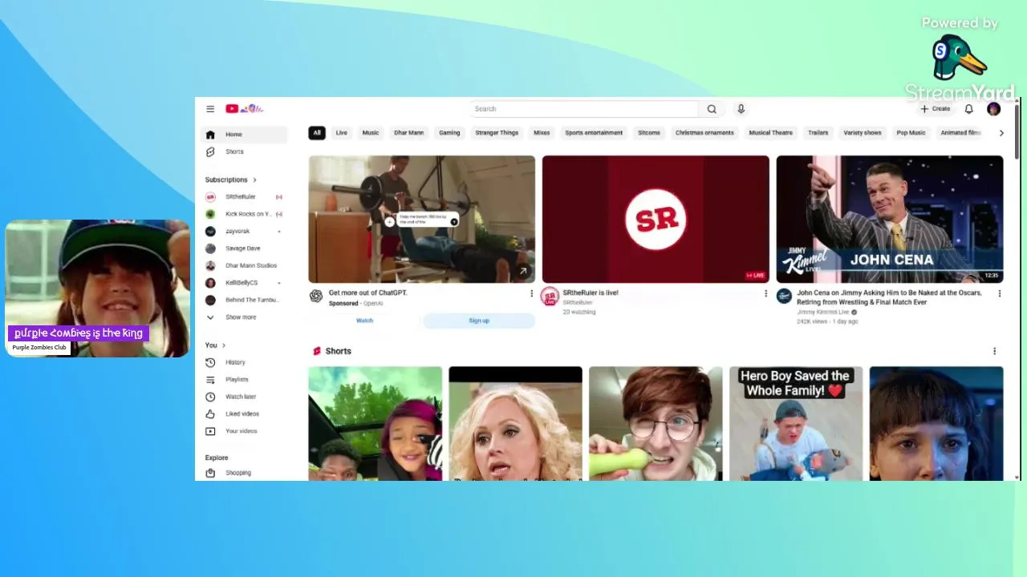Open Your videos in sidebar

(x=243, y=431)
